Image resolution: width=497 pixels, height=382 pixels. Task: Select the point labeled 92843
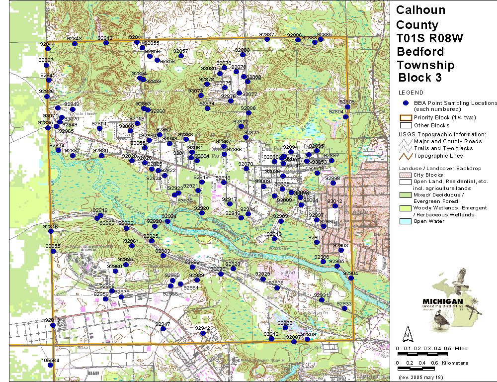coord(75,44)
